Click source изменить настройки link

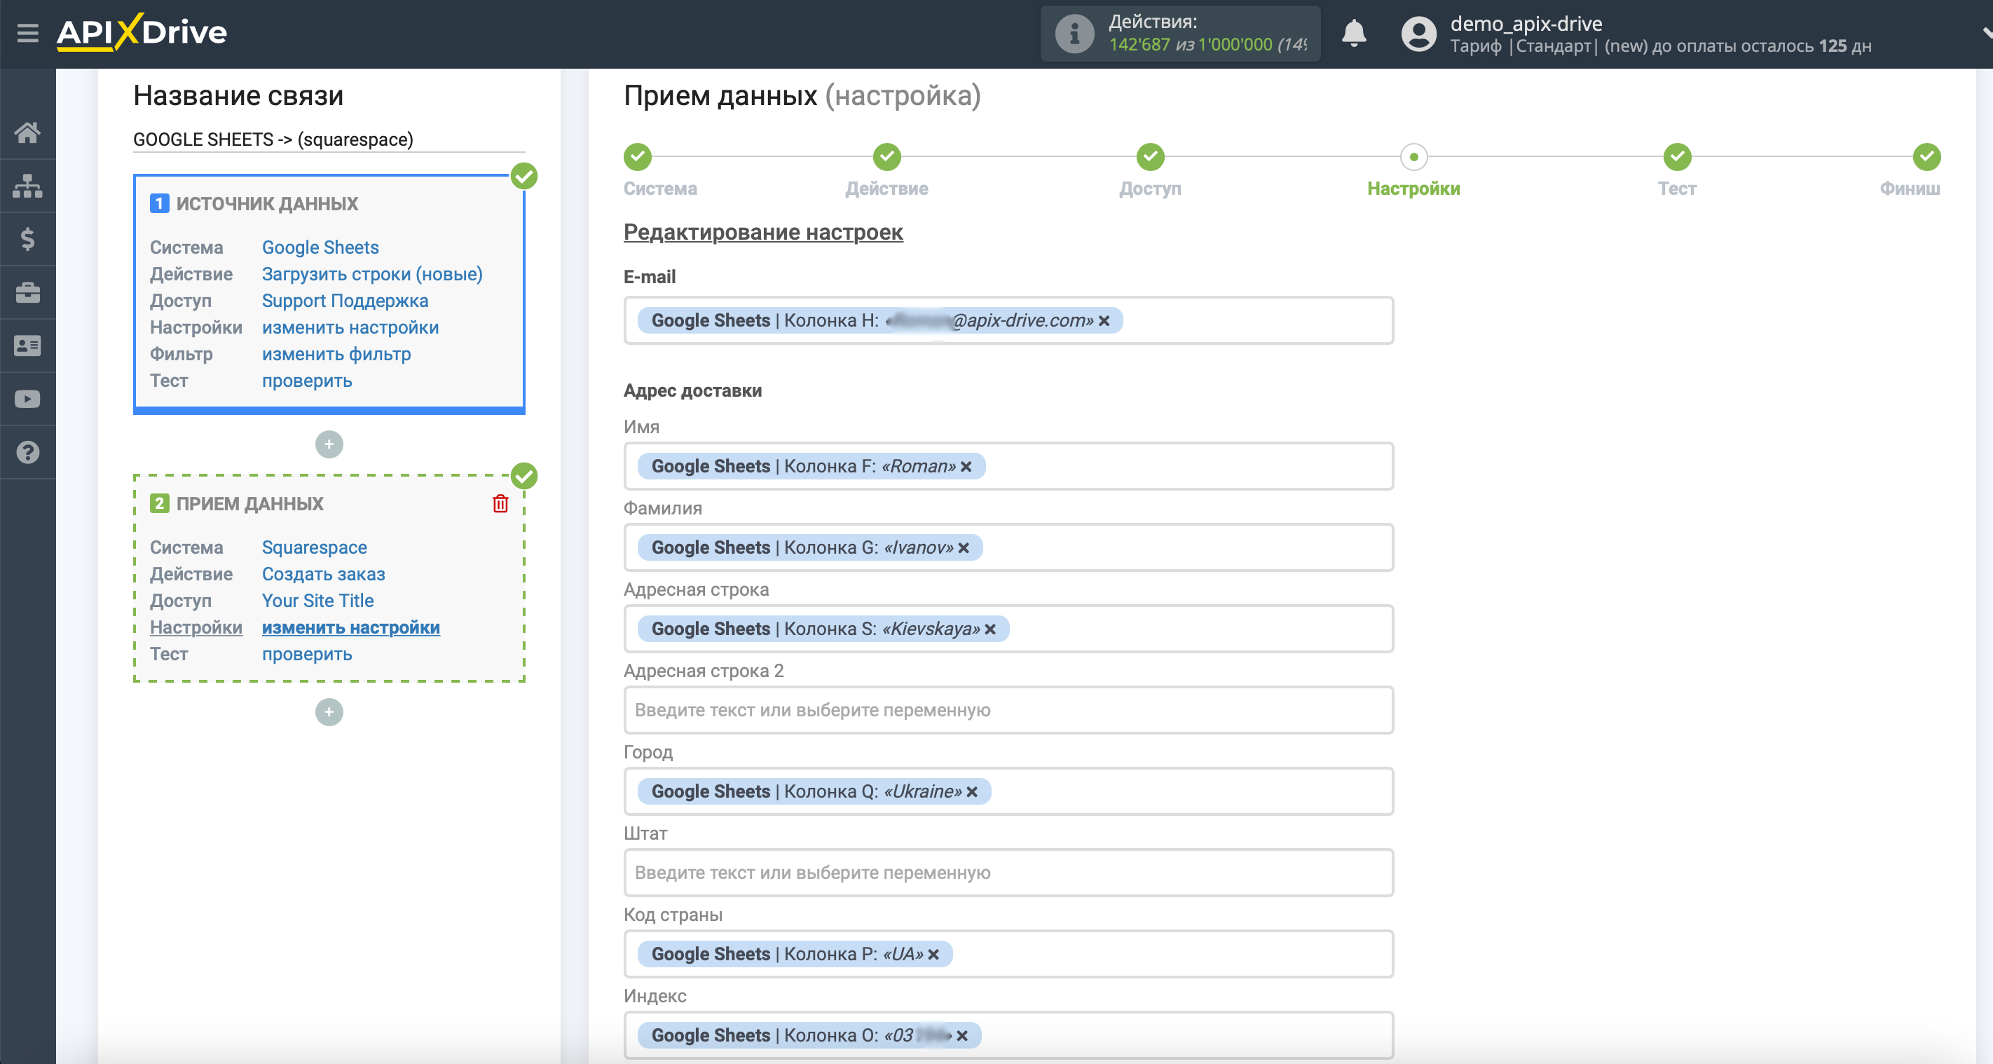[x=350, y=327]
